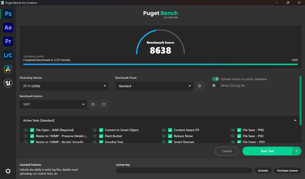Collapse the Active Tests (Standard) section

pyautogui.click(x=295, y=120)
